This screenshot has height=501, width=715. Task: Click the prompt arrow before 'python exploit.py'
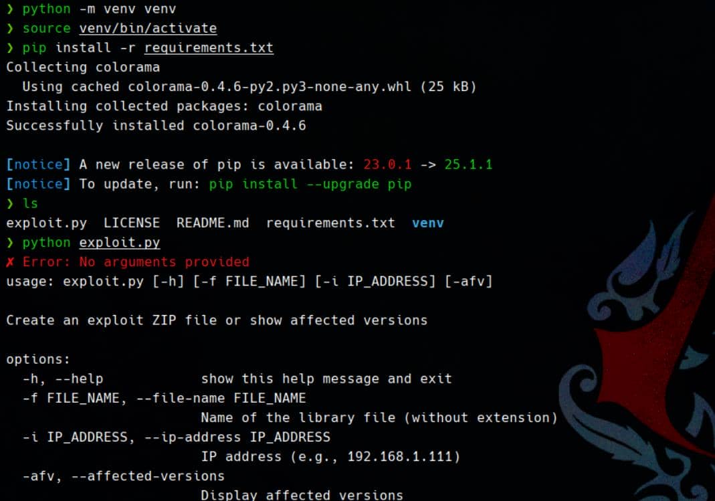click(x=10, y=243)
